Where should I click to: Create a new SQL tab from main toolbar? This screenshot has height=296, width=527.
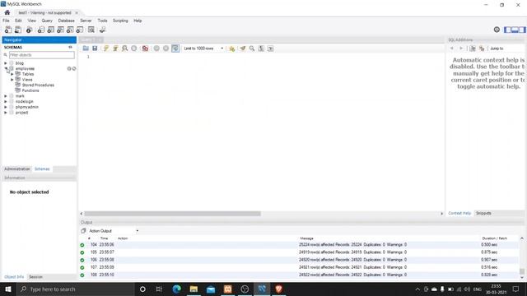[8, 30]
